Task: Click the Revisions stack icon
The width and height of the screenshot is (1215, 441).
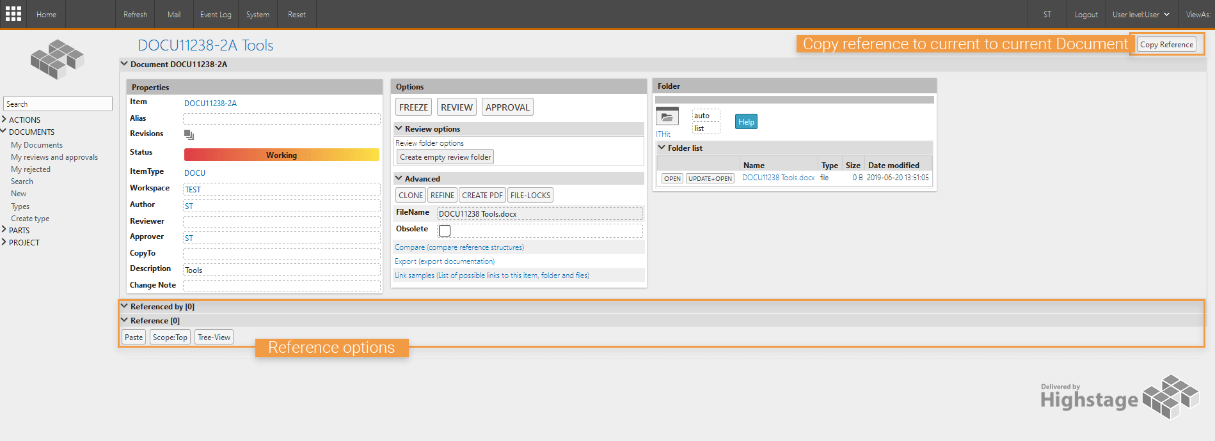Action: click(189, 135)
